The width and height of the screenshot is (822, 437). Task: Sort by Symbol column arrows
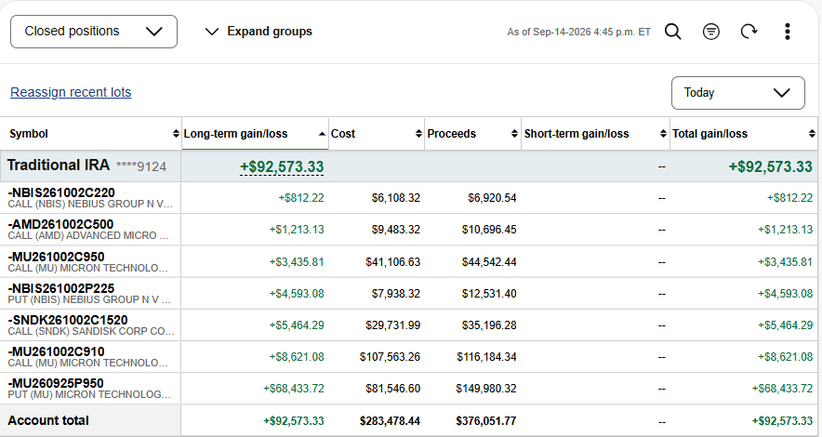pos(176,134)
